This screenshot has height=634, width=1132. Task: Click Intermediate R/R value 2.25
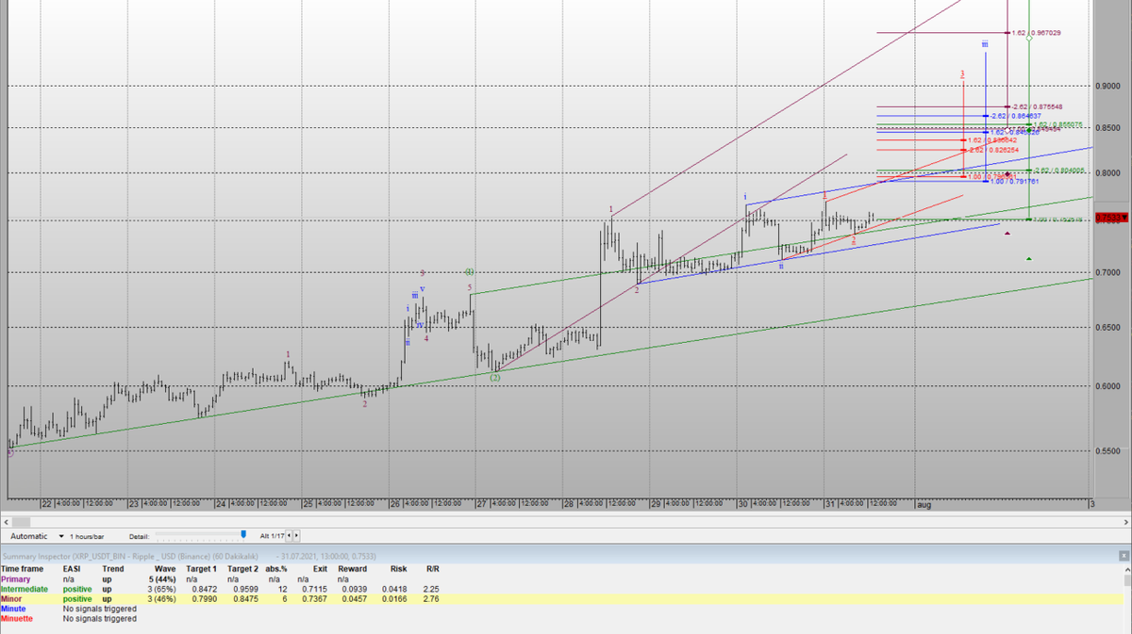pos(432,589)
